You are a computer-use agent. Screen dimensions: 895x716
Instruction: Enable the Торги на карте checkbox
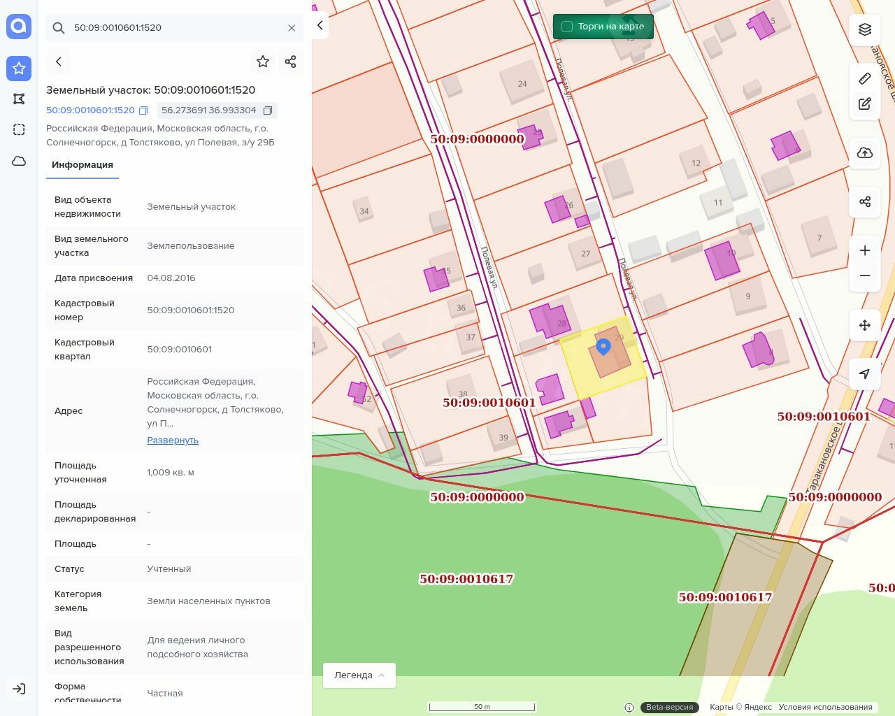(567, 27)
